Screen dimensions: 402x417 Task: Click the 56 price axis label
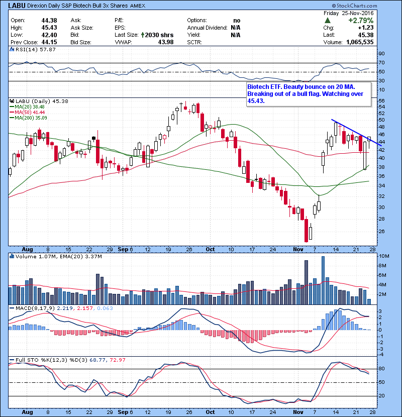tap(381, 100)
